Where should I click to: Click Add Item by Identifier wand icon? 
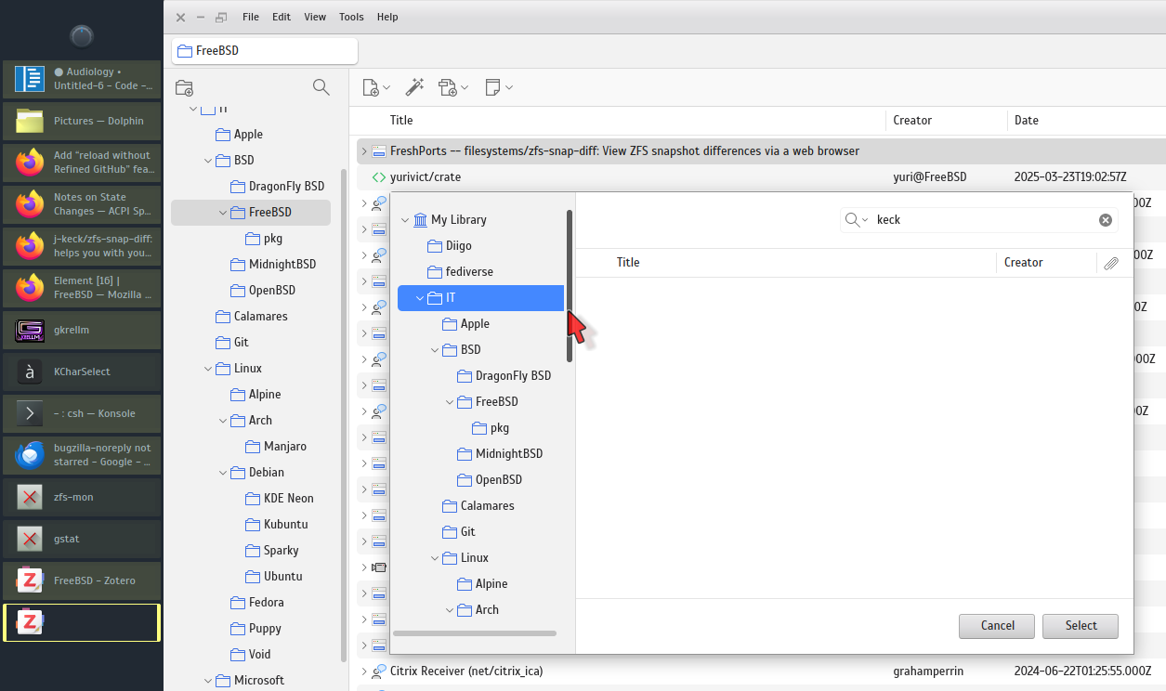(414, 87)
